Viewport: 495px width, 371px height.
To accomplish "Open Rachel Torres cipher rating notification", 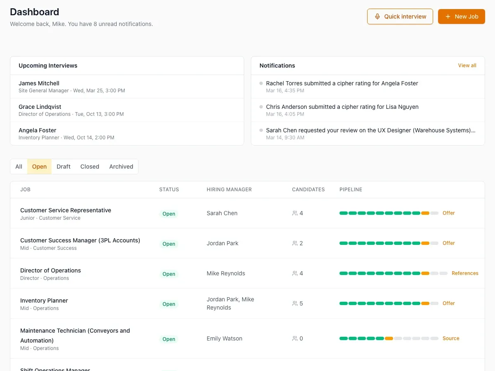I will click(368, 87).
